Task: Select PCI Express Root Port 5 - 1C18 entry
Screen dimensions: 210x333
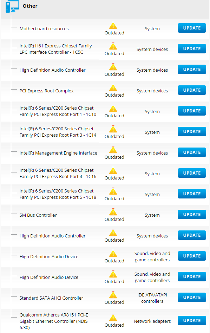Action: (x=58, y=194)
